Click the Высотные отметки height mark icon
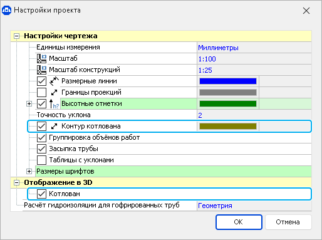 point(54,104)
